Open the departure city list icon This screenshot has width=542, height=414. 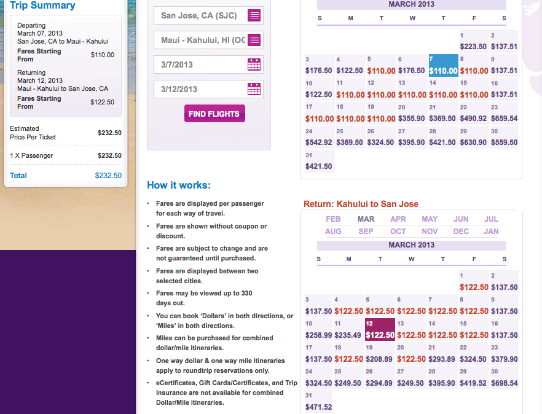(254, 15)
